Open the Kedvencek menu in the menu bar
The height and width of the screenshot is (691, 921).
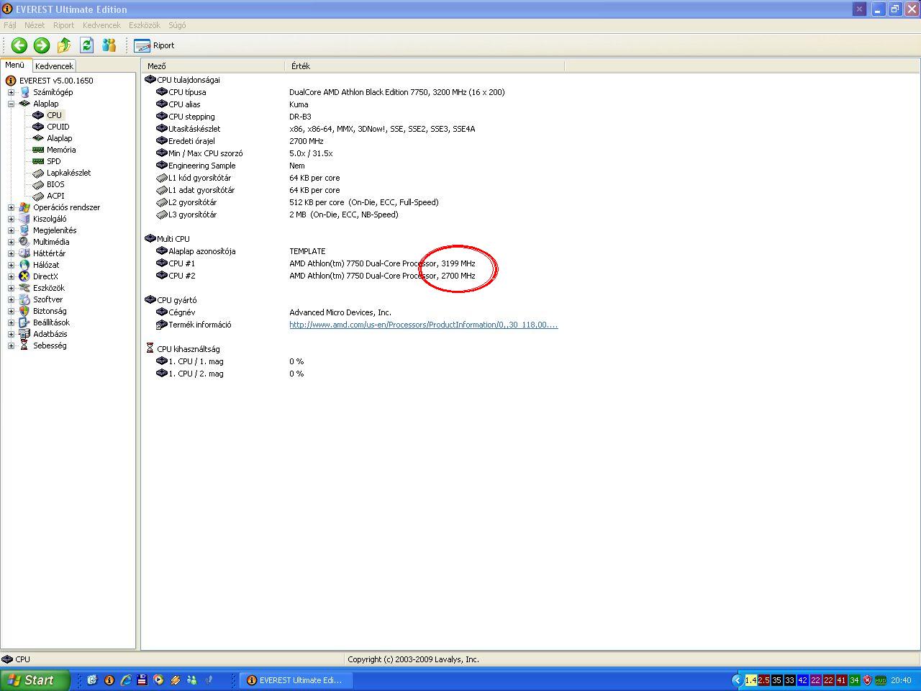point(101,25)
